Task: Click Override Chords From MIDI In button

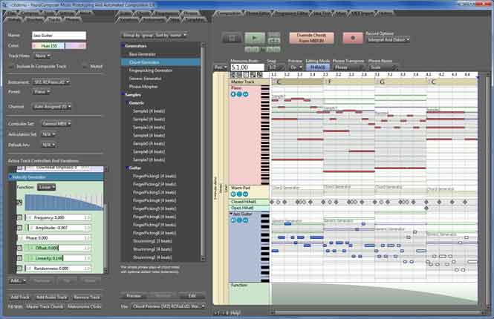Action: [311, 38]
